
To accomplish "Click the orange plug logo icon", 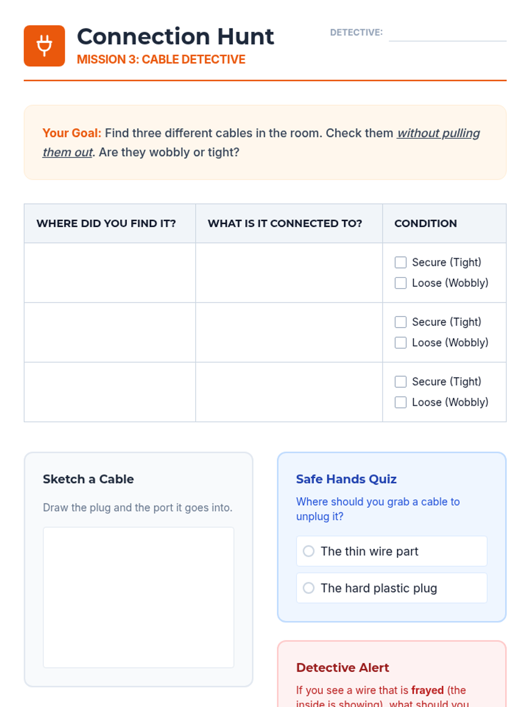I will [44, 46].
